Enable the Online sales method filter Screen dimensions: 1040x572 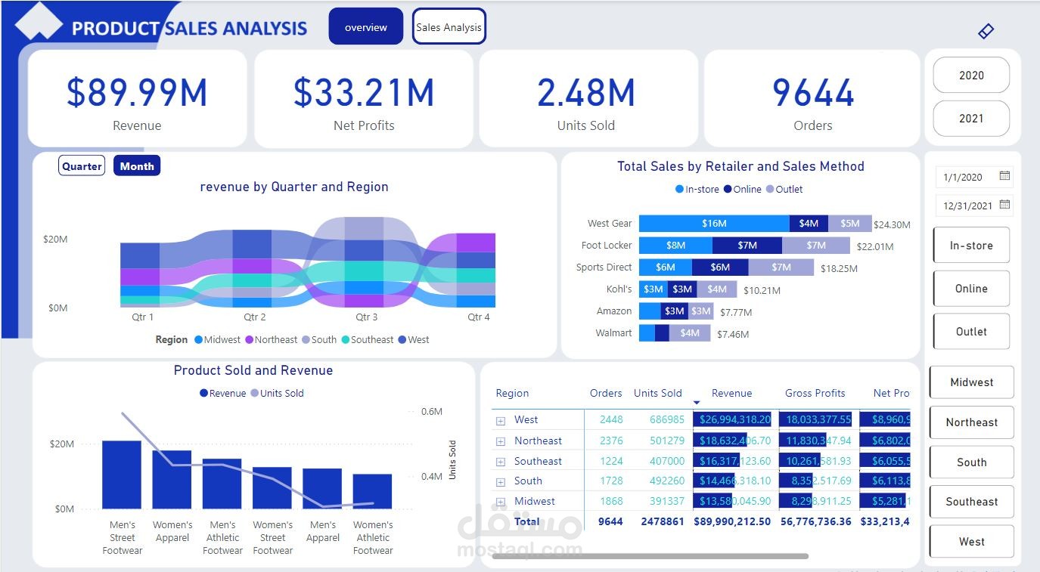point(970,288)
